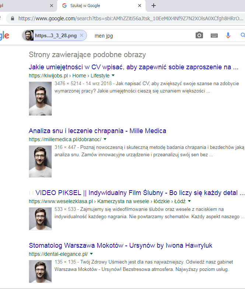Click the Strony zawierające podobne obrazy heading
The height and width of the screenshot is (289, 245).
pyautogui.click(x=87, y=55)
